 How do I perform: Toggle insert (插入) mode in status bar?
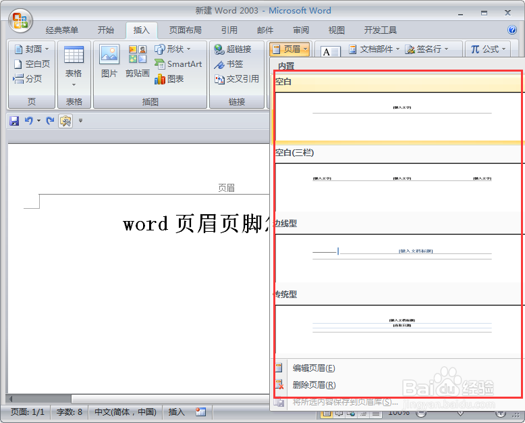(x=176, y=412)
